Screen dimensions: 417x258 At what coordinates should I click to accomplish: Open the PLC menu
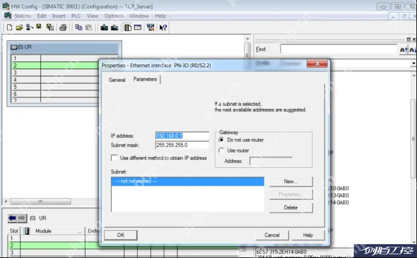(76, 16)
